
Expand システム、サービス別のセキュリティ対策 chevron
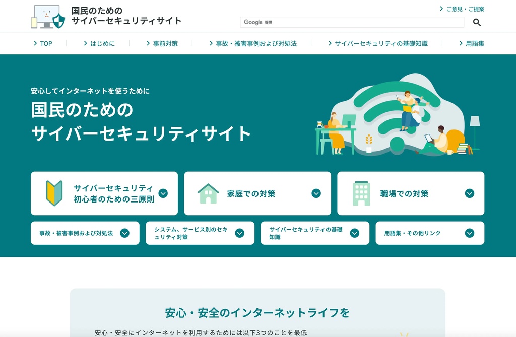(x=239, y=233)
